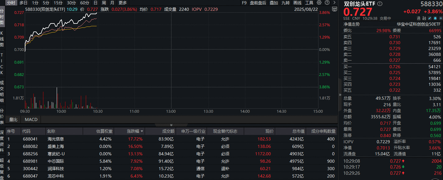The height and width of the screenshot is (180, 443).
Task: Select the 5分 period tab
Action: click(x=46, y=3)
